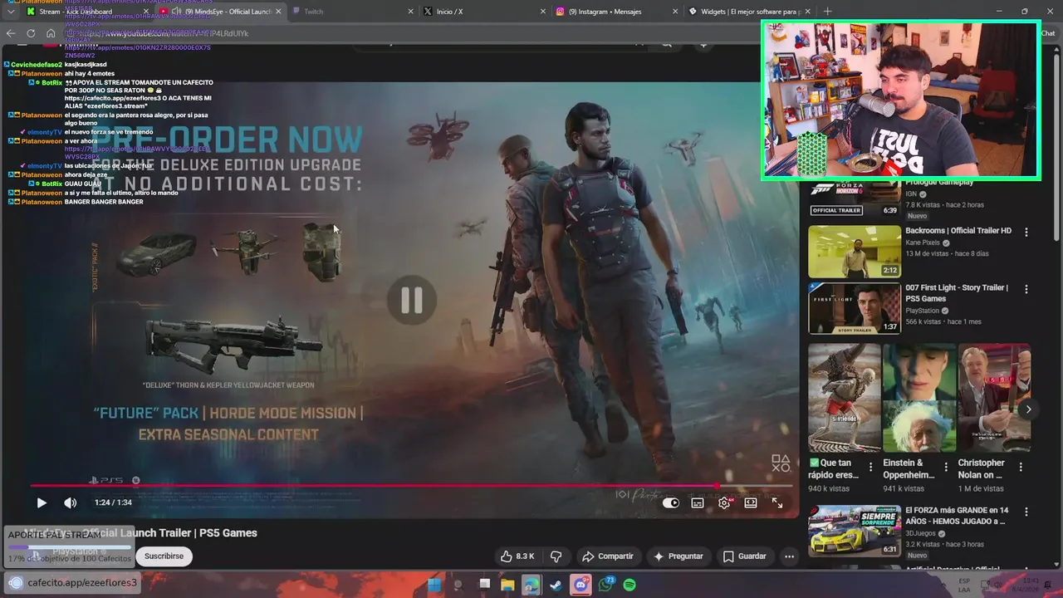Viewport: 1063px width, 598px height.
Task: Reload the current page
Action: coord(31,33)
